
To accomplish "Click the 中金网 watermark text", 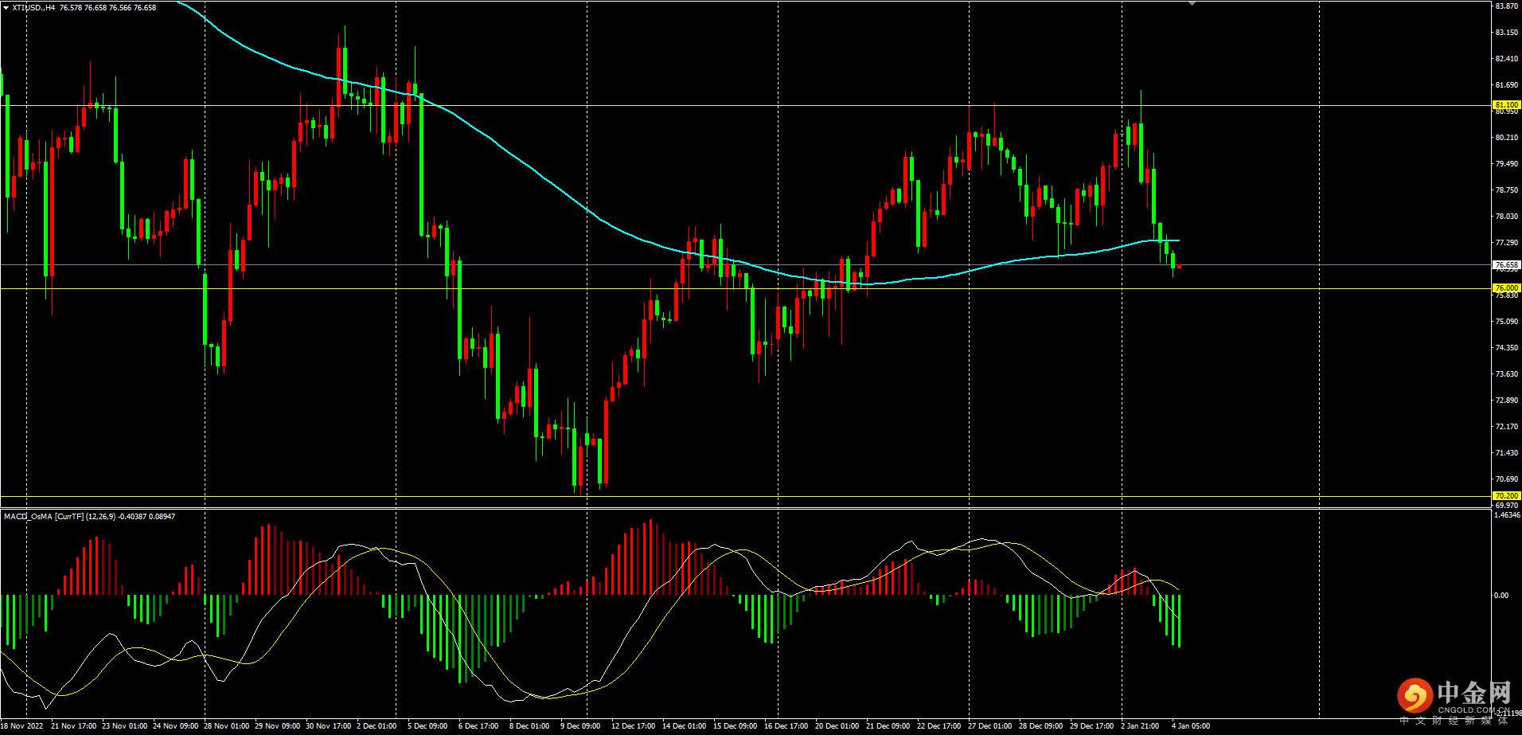I will click(x=1473, y=692).
